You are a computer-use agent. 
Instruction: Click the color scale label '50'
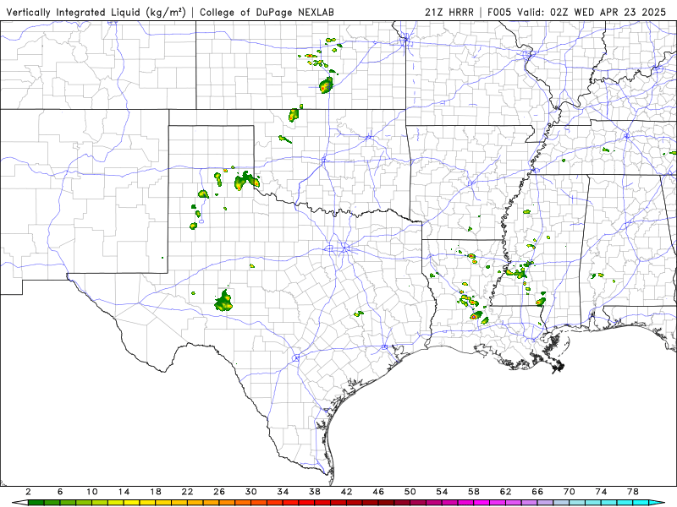click(x=410, y=492)
